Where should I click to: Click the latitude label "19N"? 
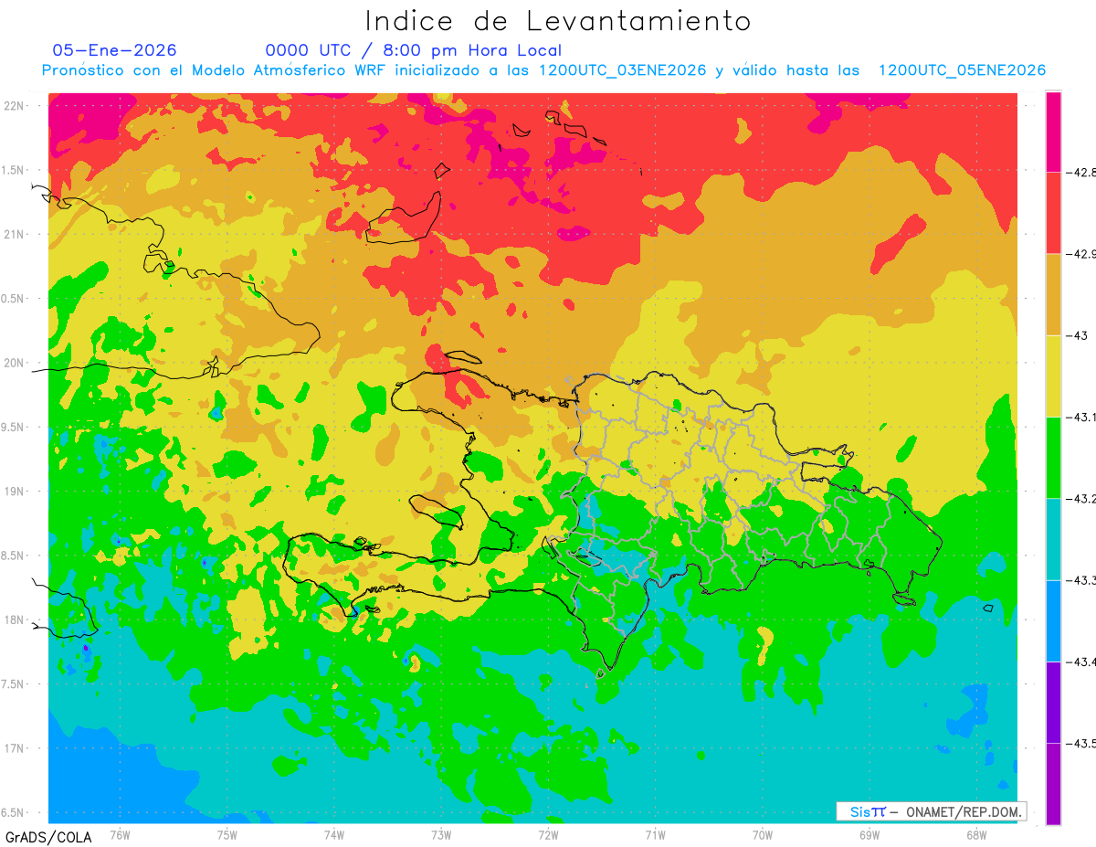coord(16,492)
